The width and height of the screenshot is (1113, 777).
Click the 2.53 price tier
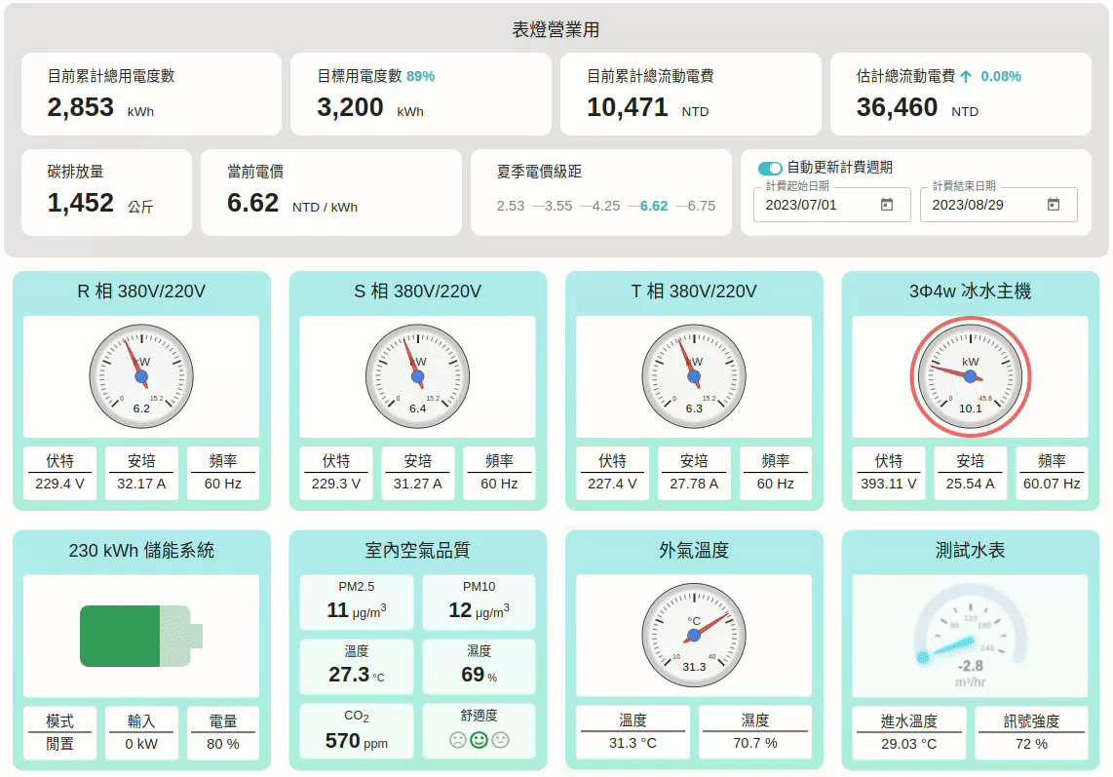511,206
